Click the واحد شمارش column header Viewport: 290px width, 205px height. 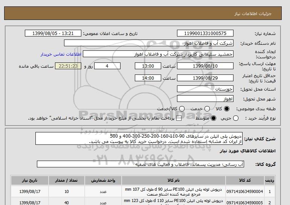(x=103, y=180)
